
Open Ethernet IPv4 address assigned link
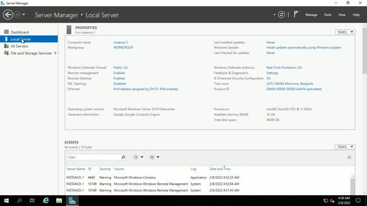point(146,89)
